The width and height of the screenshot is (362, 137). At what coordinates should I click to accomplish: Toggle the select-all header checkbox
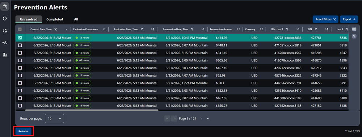(20, 29)
